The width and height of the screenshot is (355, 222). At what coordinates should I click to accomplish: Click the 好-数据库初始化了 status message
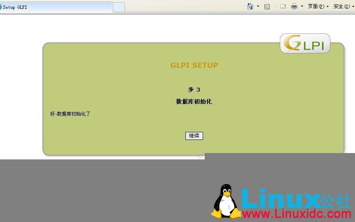(x=70, y=114)
